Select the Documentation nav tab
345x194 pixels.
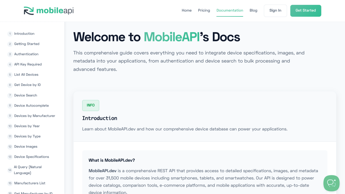230,10
